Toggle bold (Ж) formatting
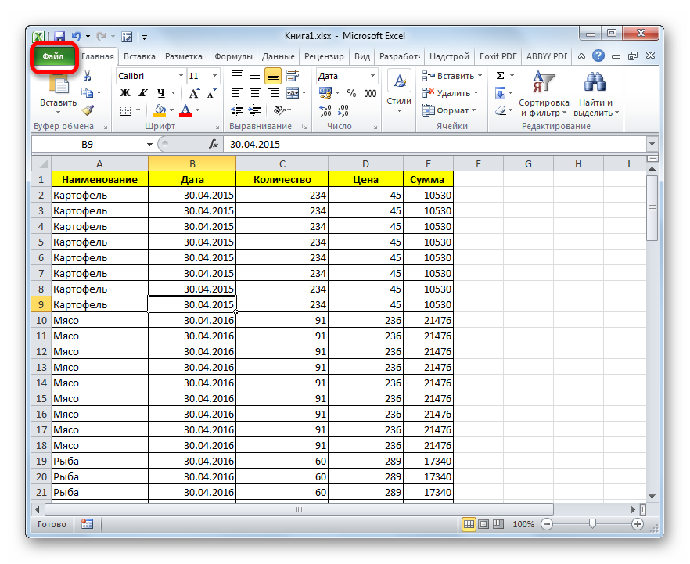The width and height of the screenshot is (690, 564). point(124,93)
